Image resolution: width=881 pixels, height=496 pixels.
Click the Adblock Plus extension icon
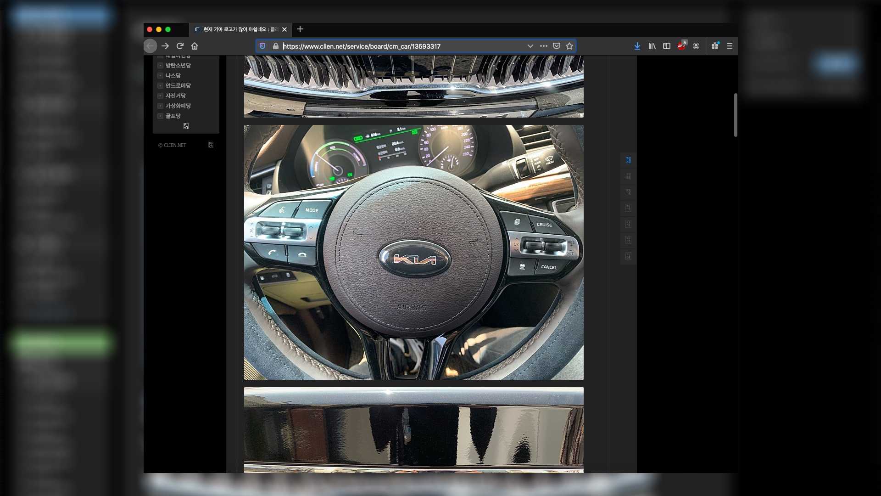click(x=681, y=46)
